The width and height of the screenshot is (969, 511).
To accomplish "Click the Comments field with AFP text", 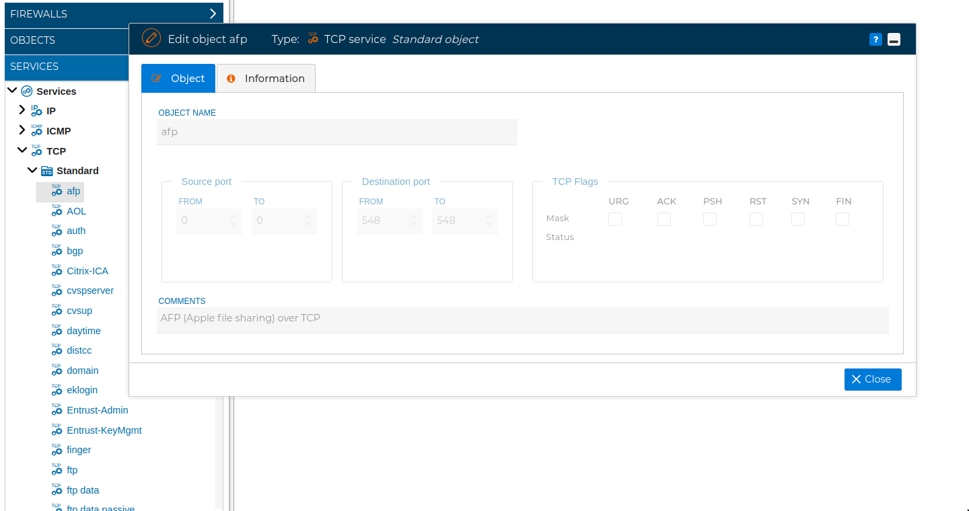I will 523,319.
